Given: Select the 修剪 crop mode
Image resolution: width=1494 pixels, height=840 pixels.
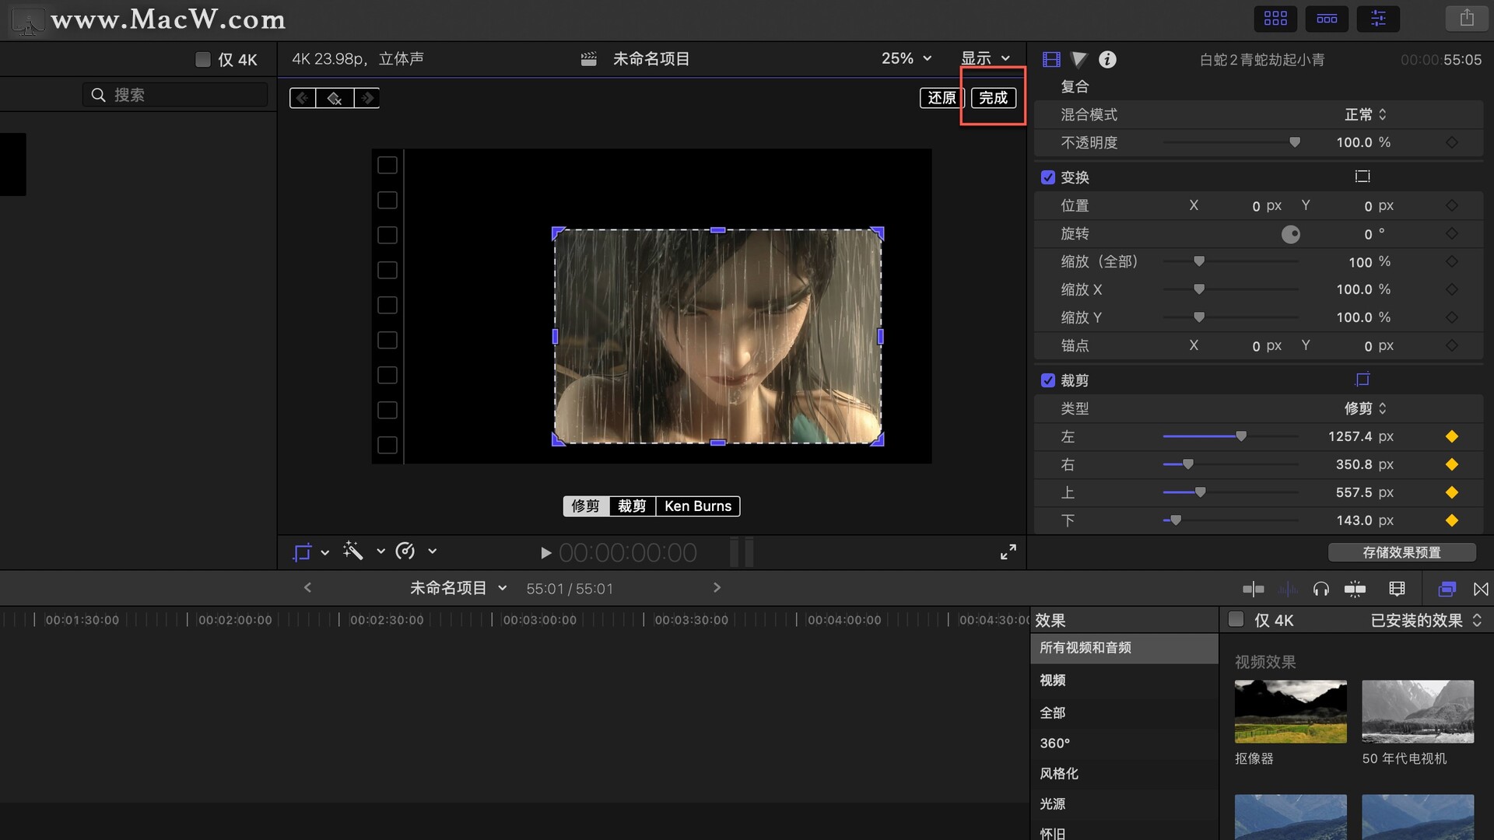Looking at the screenshot, I should point(586,506).
